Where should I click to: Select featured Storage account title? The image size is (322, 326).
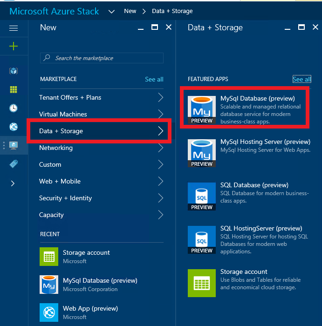[244, 272]
